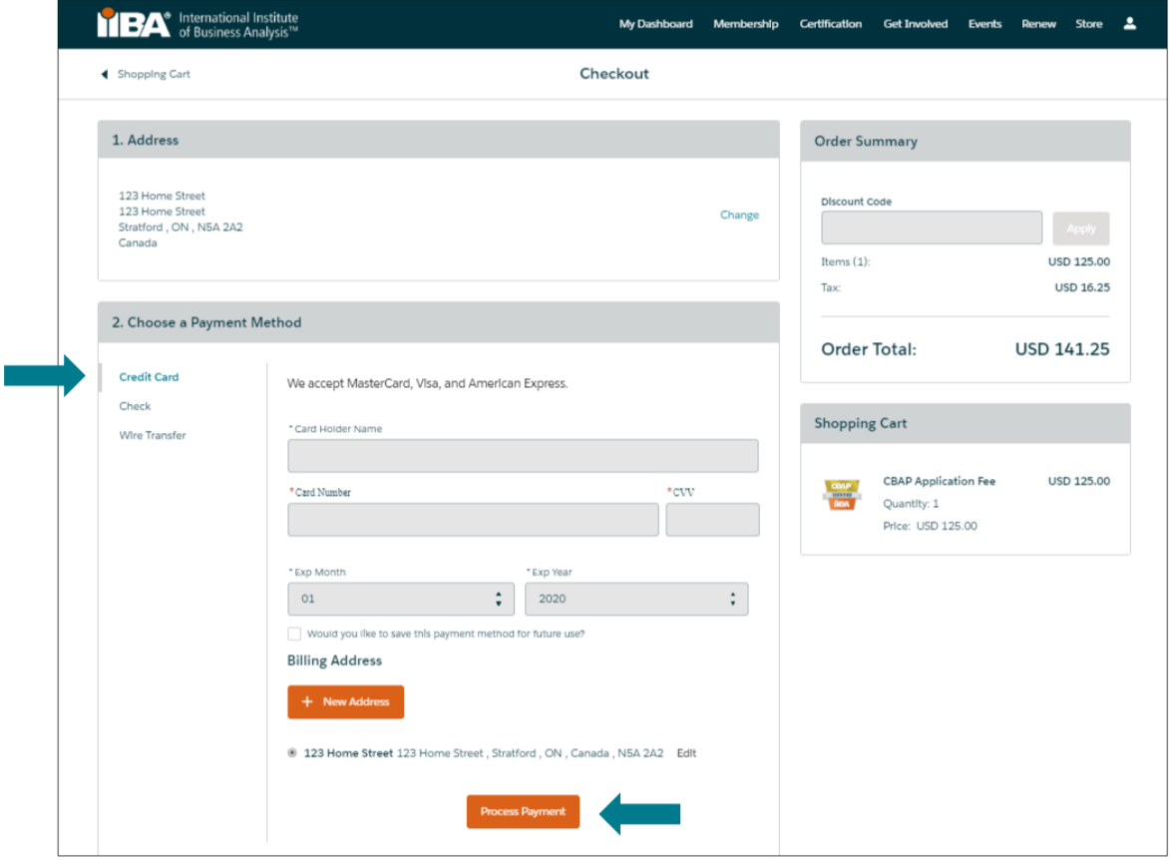Open the Certification menu item
This screenshot has height=860, width=1170.
coord(832,23)
